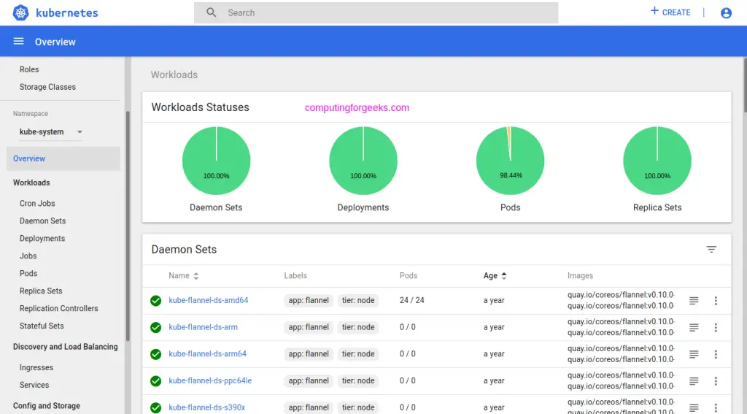Open Jobs in the sidebar
The image size is (747, 414).
(x=28, y=256)
